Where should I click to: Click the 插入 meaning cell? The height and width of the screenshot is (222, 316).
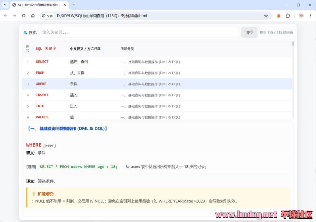tap(73, 95)
